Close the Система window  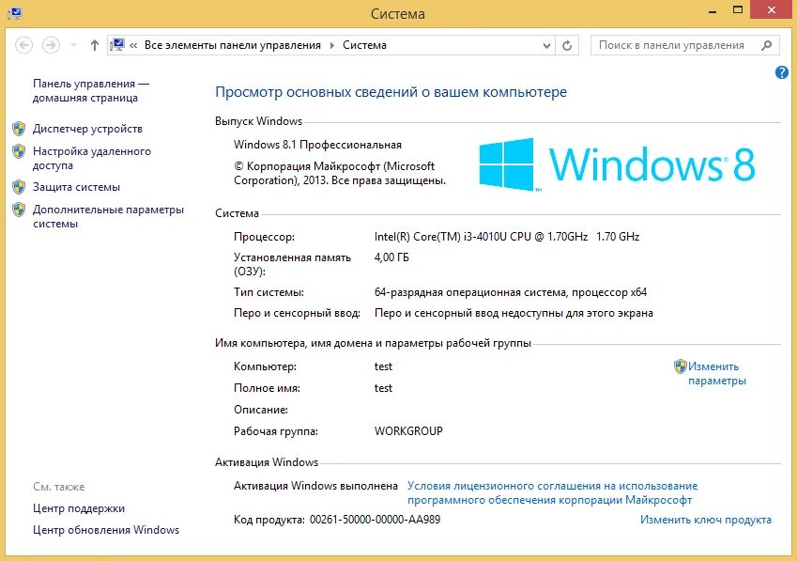pyautogui.click(x=771, y=10)
